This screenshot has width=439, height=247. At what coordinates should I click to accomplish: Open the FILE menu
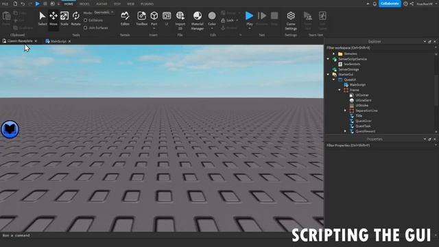coord(5,4)
